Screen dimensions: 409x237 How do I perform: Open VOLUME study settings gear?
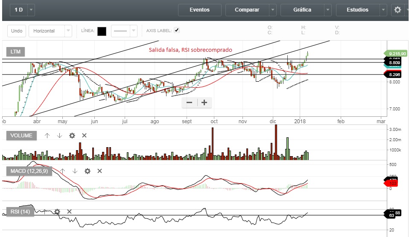[72, 136]
